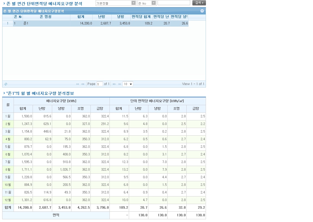
Task: Go to first page of grid
Action: (x=78, y=84)
